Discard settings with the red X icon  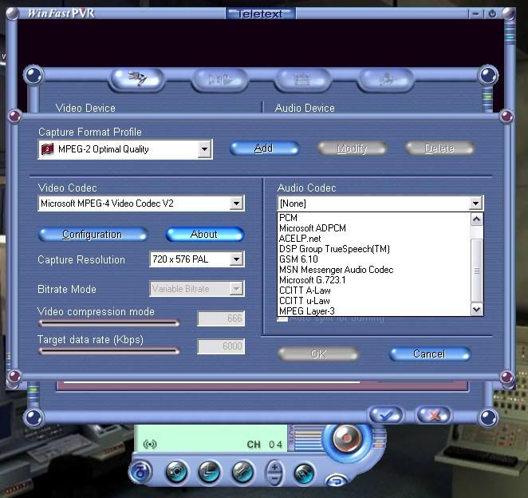[434, 415]
